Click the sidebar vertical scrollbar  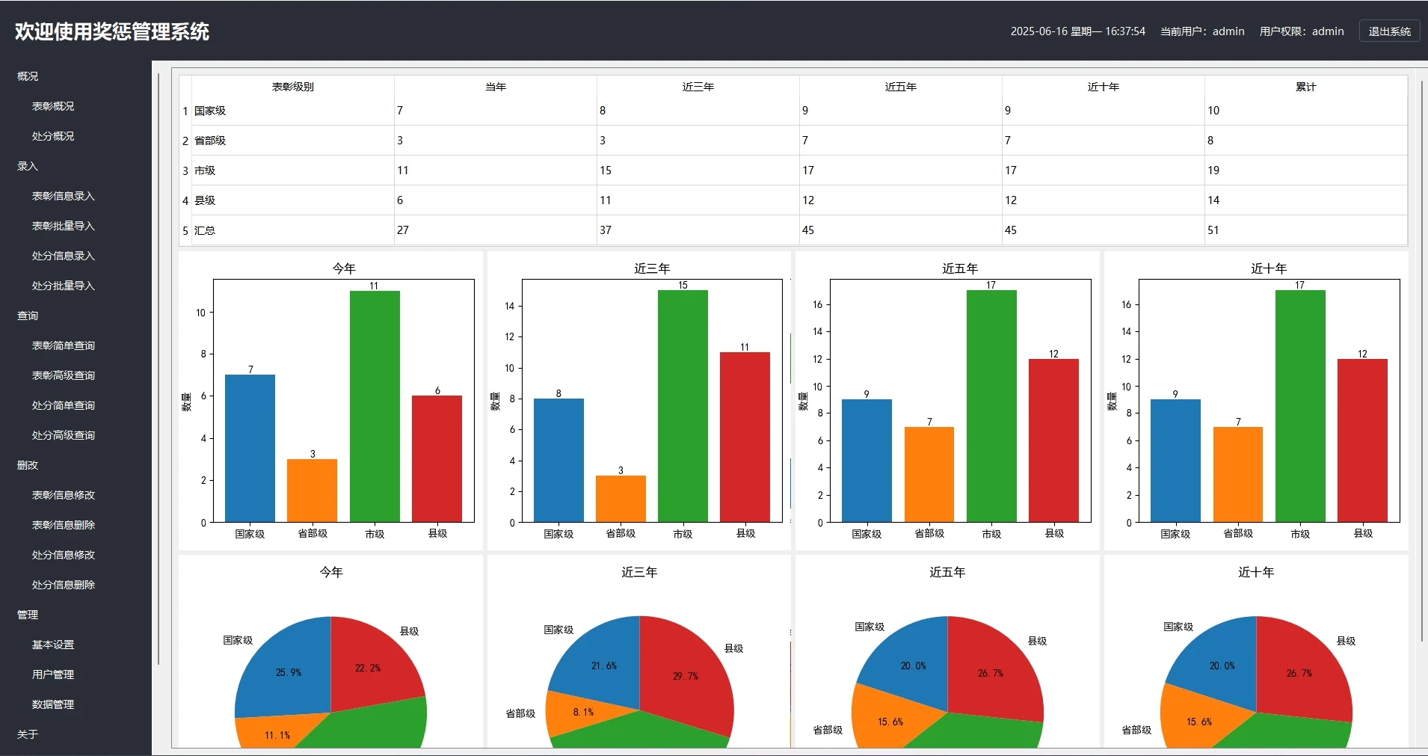159,368
